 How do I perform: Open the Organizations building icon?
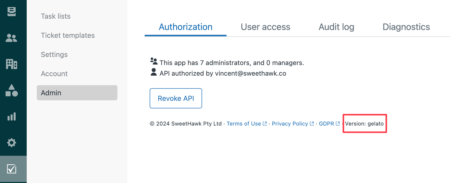(12, 64)
